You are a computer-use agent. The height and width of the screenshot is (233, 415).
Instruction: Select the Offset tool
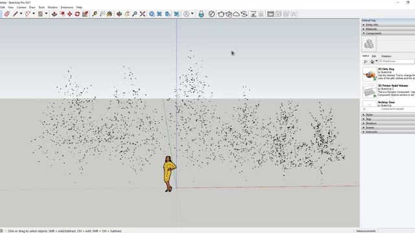click(62, 14)
